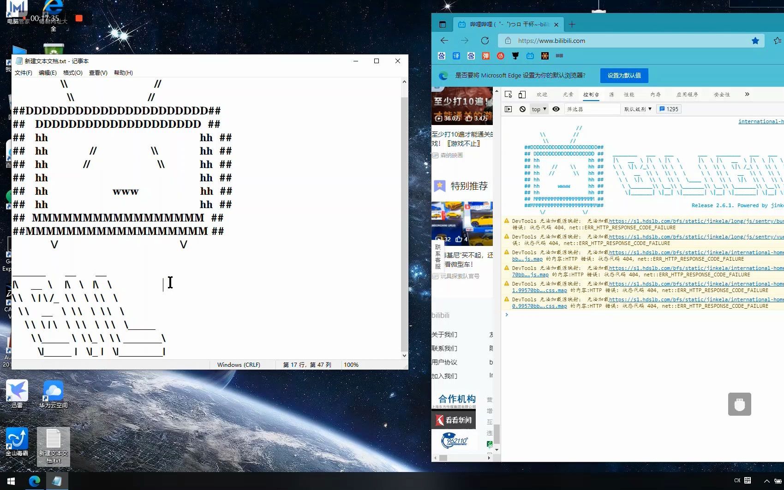Image resolution: width=784 pixels, height=490 pixels.
Task: Click the 至少打10遍 video thumbnail
Action: tap(462, 106)
